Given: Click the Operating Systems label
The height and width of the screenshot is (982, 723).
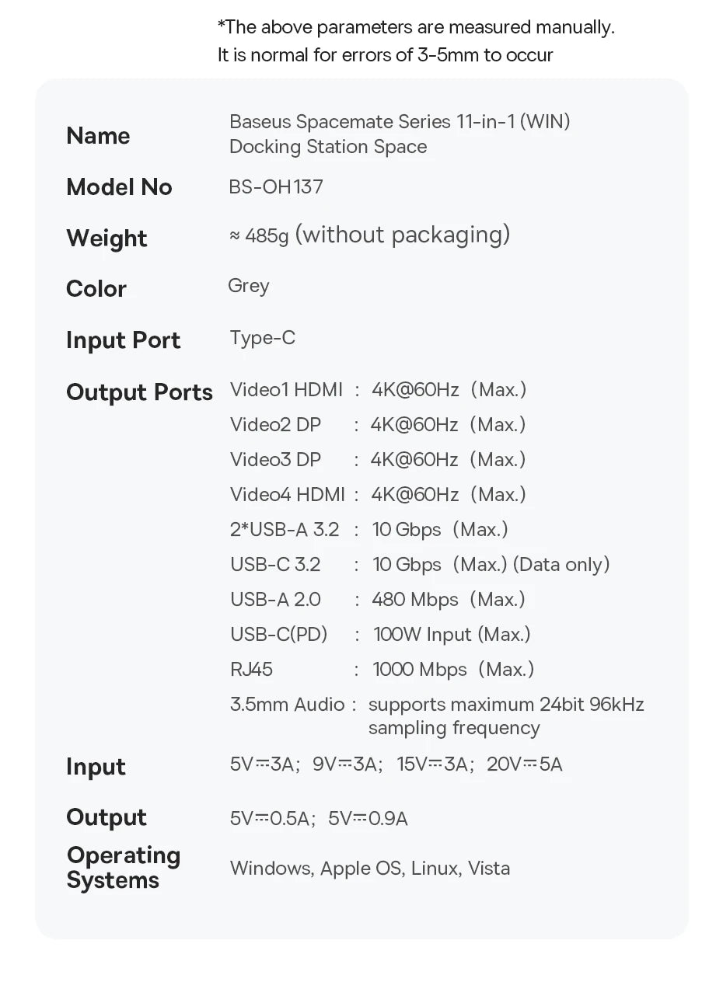Looking at the screenshot, I should (x=123, y=868).
